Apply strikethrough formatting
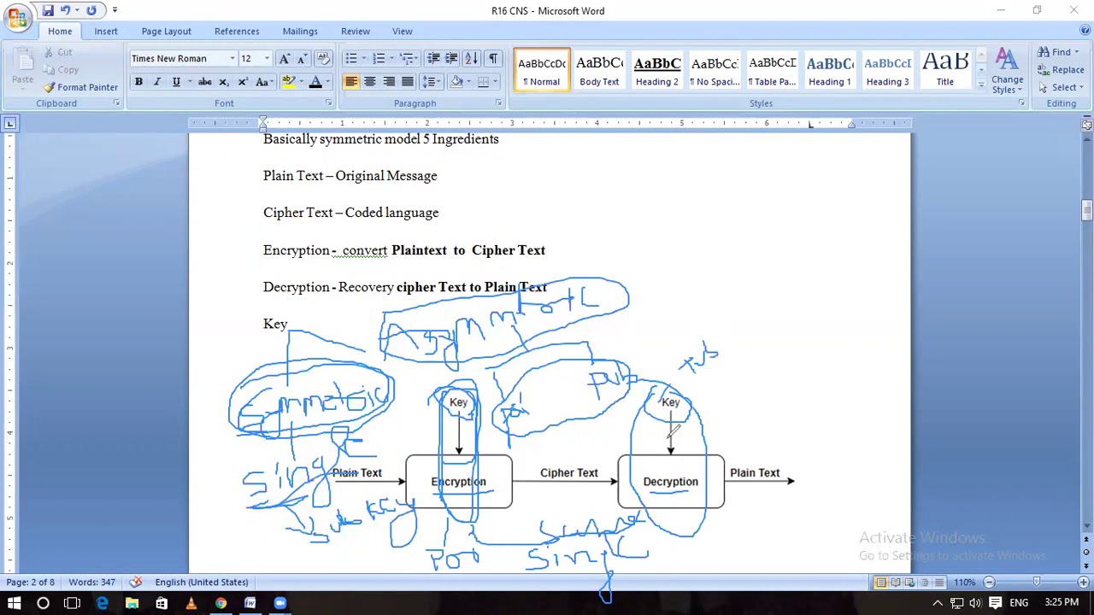This screenshot has width=1094, height=615. point(204,82)
